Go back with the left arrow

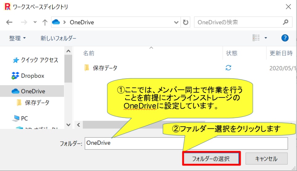coord(9,22)
